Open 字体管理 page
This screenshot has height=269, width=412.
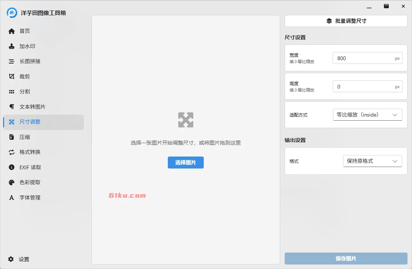[x=43, y=198]
